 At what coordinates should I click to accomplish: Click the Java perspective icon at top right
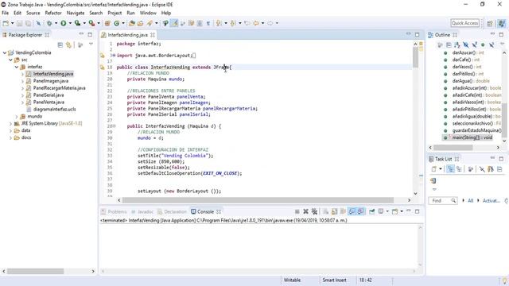pos(502,23)
